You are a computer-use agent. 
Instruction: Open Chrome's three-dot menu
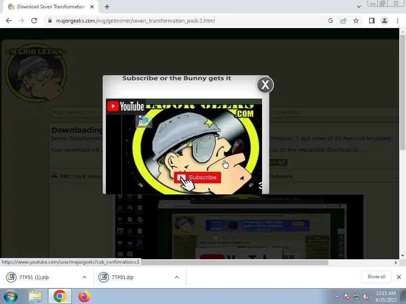397,21
